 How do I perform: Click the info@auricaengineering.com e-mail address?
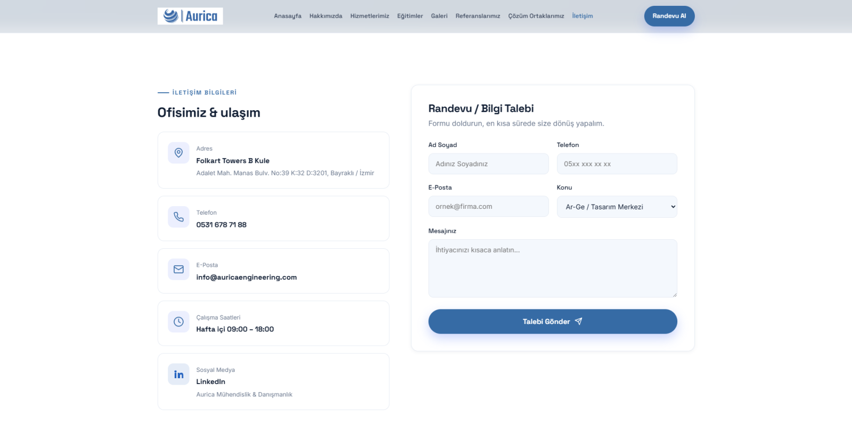[247, 277]
